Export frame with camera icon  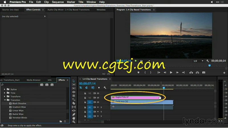click(x=203, y=73)
